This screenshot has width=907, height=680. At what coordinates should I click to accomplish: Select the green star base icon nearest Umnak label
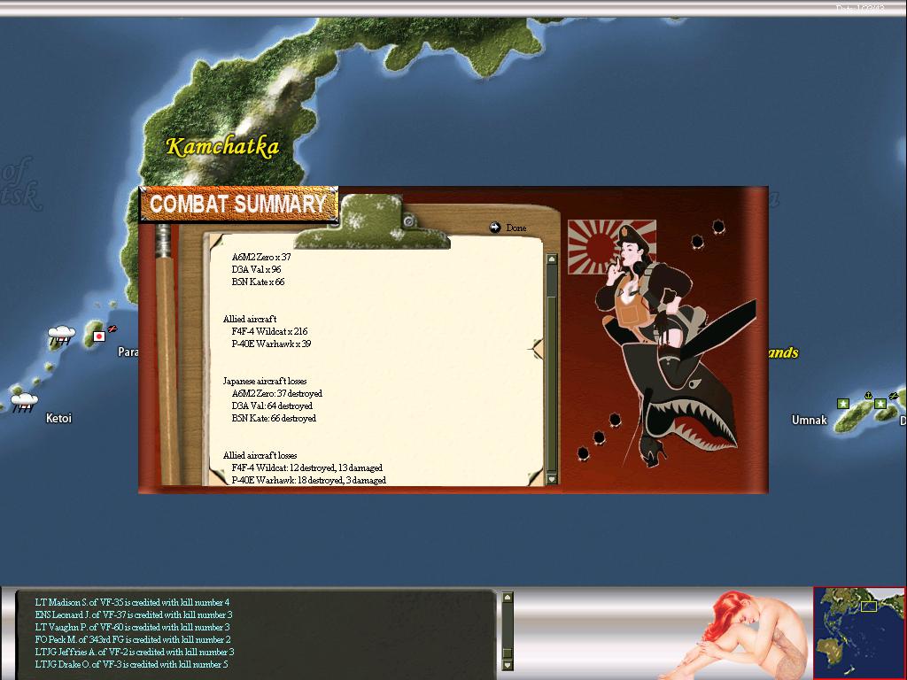pos(843,404)
